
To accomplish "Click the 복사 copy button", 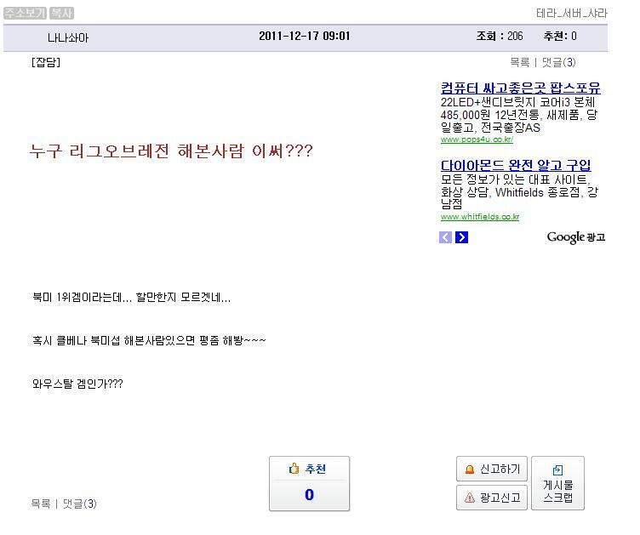I will pos(60,14).
